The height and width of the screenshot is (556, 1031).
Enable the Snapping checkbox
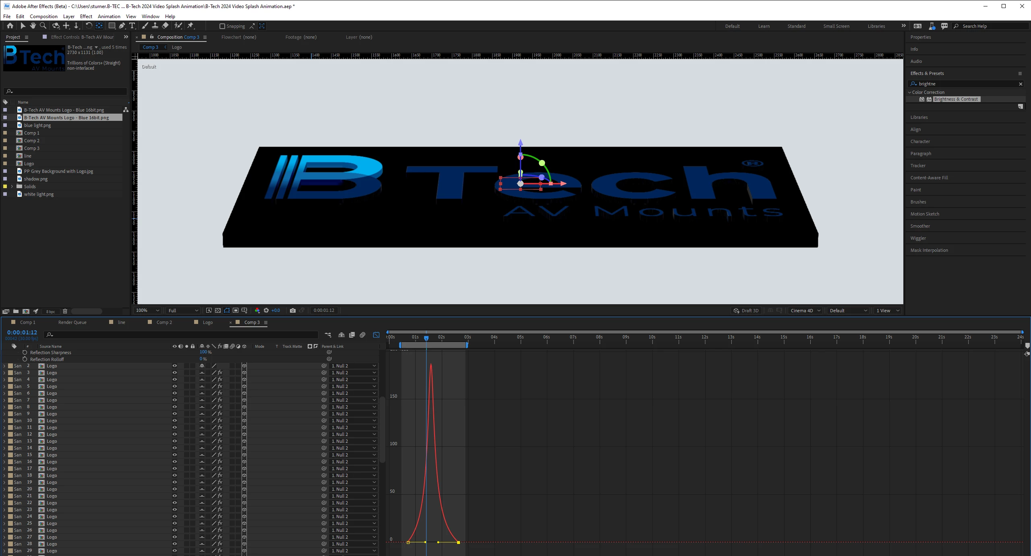(x=222, y=26)
